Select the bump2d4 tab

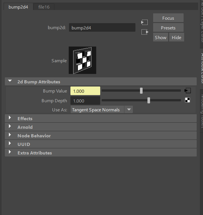tap(18, 7)
